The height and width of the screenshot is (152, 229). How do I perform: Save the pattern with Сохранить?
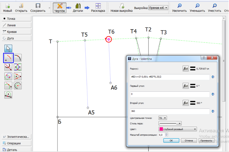38,8
